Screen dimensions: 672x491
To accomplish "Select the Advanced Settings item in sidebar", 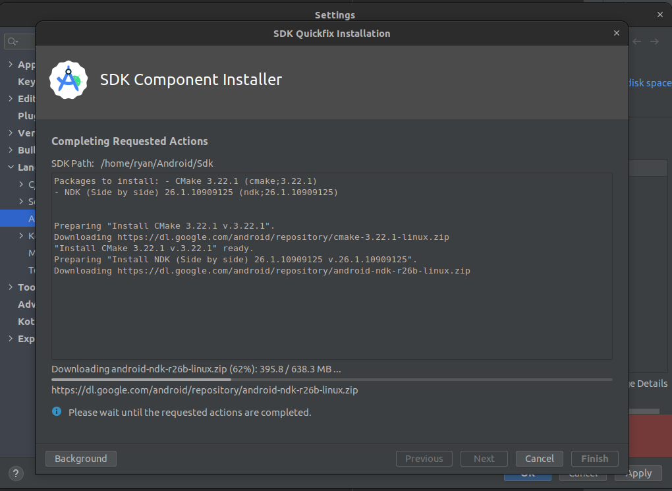I will point(26,304).
